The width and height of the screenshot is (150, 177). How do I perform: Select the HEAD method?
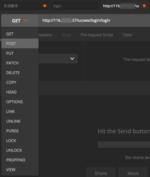[20, 92]
